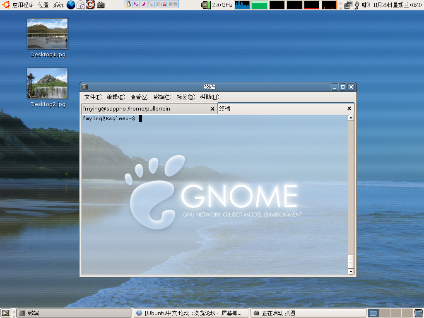The image size is (424, 318).
Task: Click the 联 icon in the input method toolbar
Action: pos(158,4)
